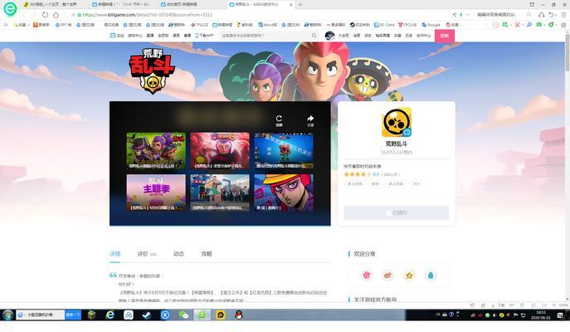Click the replay icon in video player

(279, 120)
